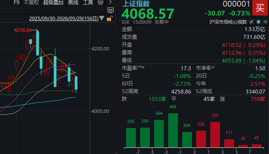Click the green distribution bar labeled 445
The image size is (269, 154).
click(173, 130)
